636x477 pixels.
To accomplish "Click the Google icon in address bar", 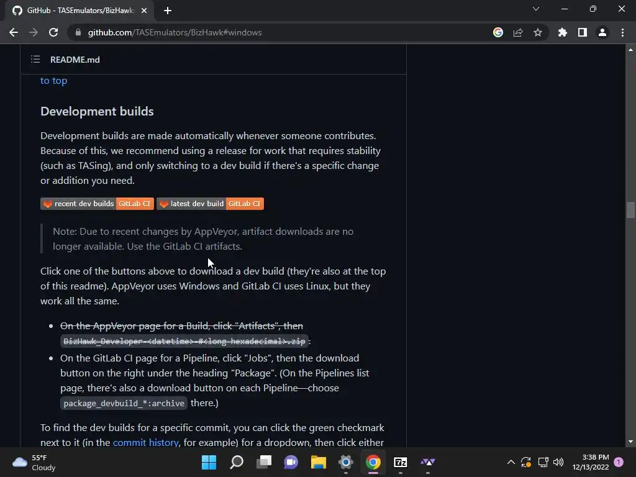I will pos(498,32).
